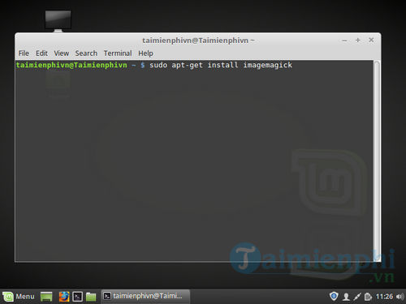Open the volume speaker icon
The height and width of the screenshot is (304, 406).
(x=400, y=297)
